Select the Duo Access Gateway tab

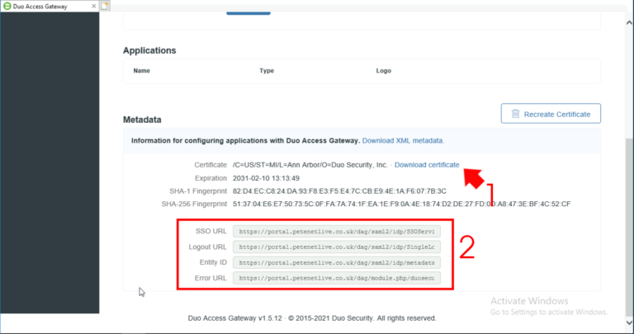pos(50,6)
